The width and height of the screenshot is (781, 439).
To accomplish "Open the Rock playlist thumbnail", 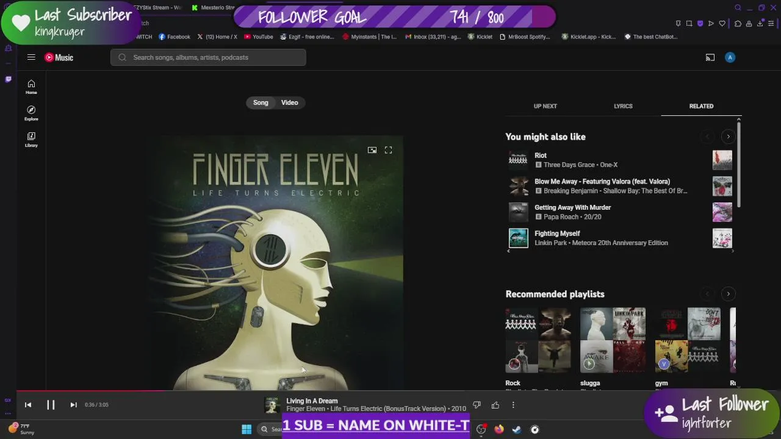I will 538,340.
